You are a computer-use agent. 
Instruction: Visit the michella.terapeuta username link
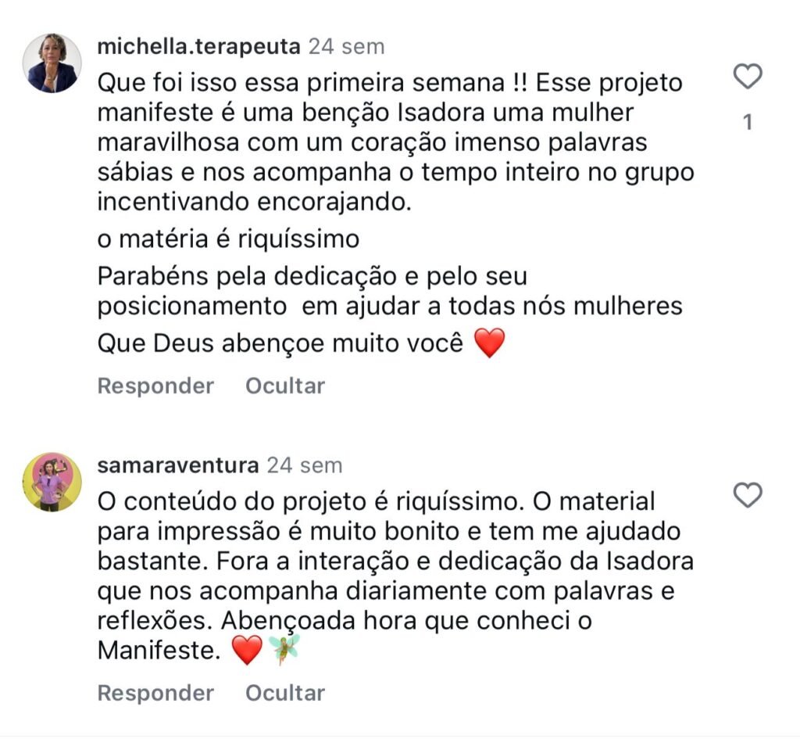[198, 46]
